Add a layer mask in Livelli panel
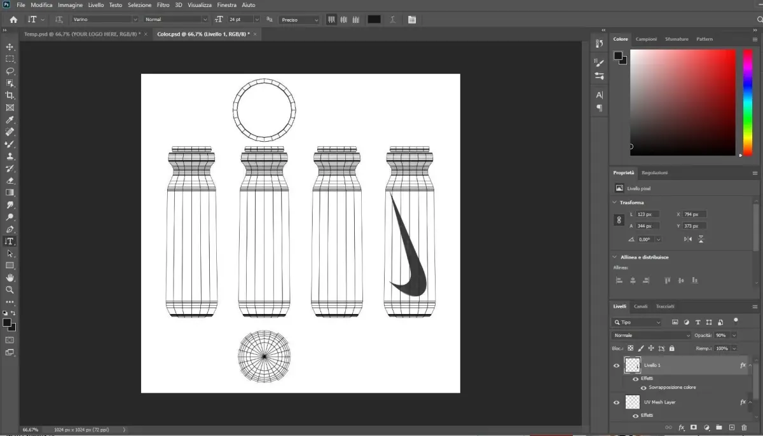This screenshot has height=436, width=763. click(x=694, y=428)
